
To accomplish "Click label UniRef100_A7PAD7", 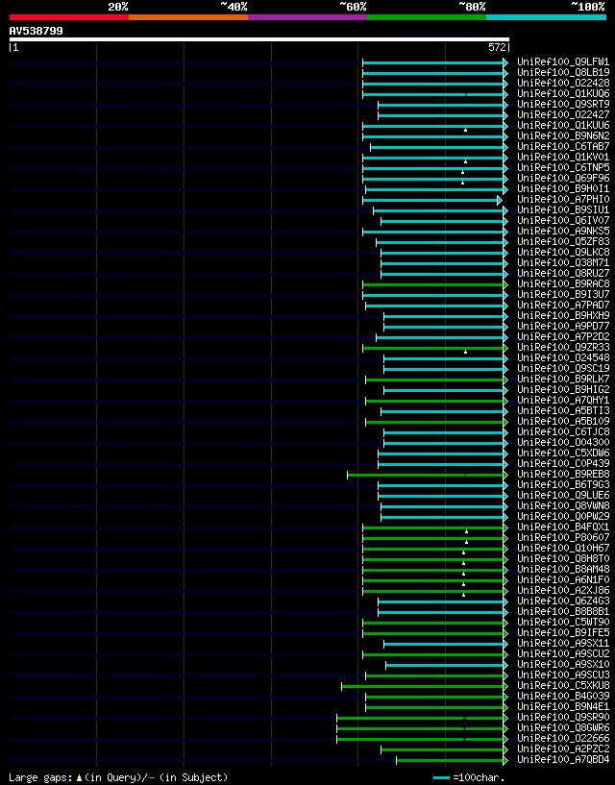I will click(x=563, y=305).
